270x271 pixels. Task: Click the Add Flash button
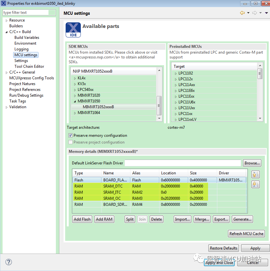82,219
